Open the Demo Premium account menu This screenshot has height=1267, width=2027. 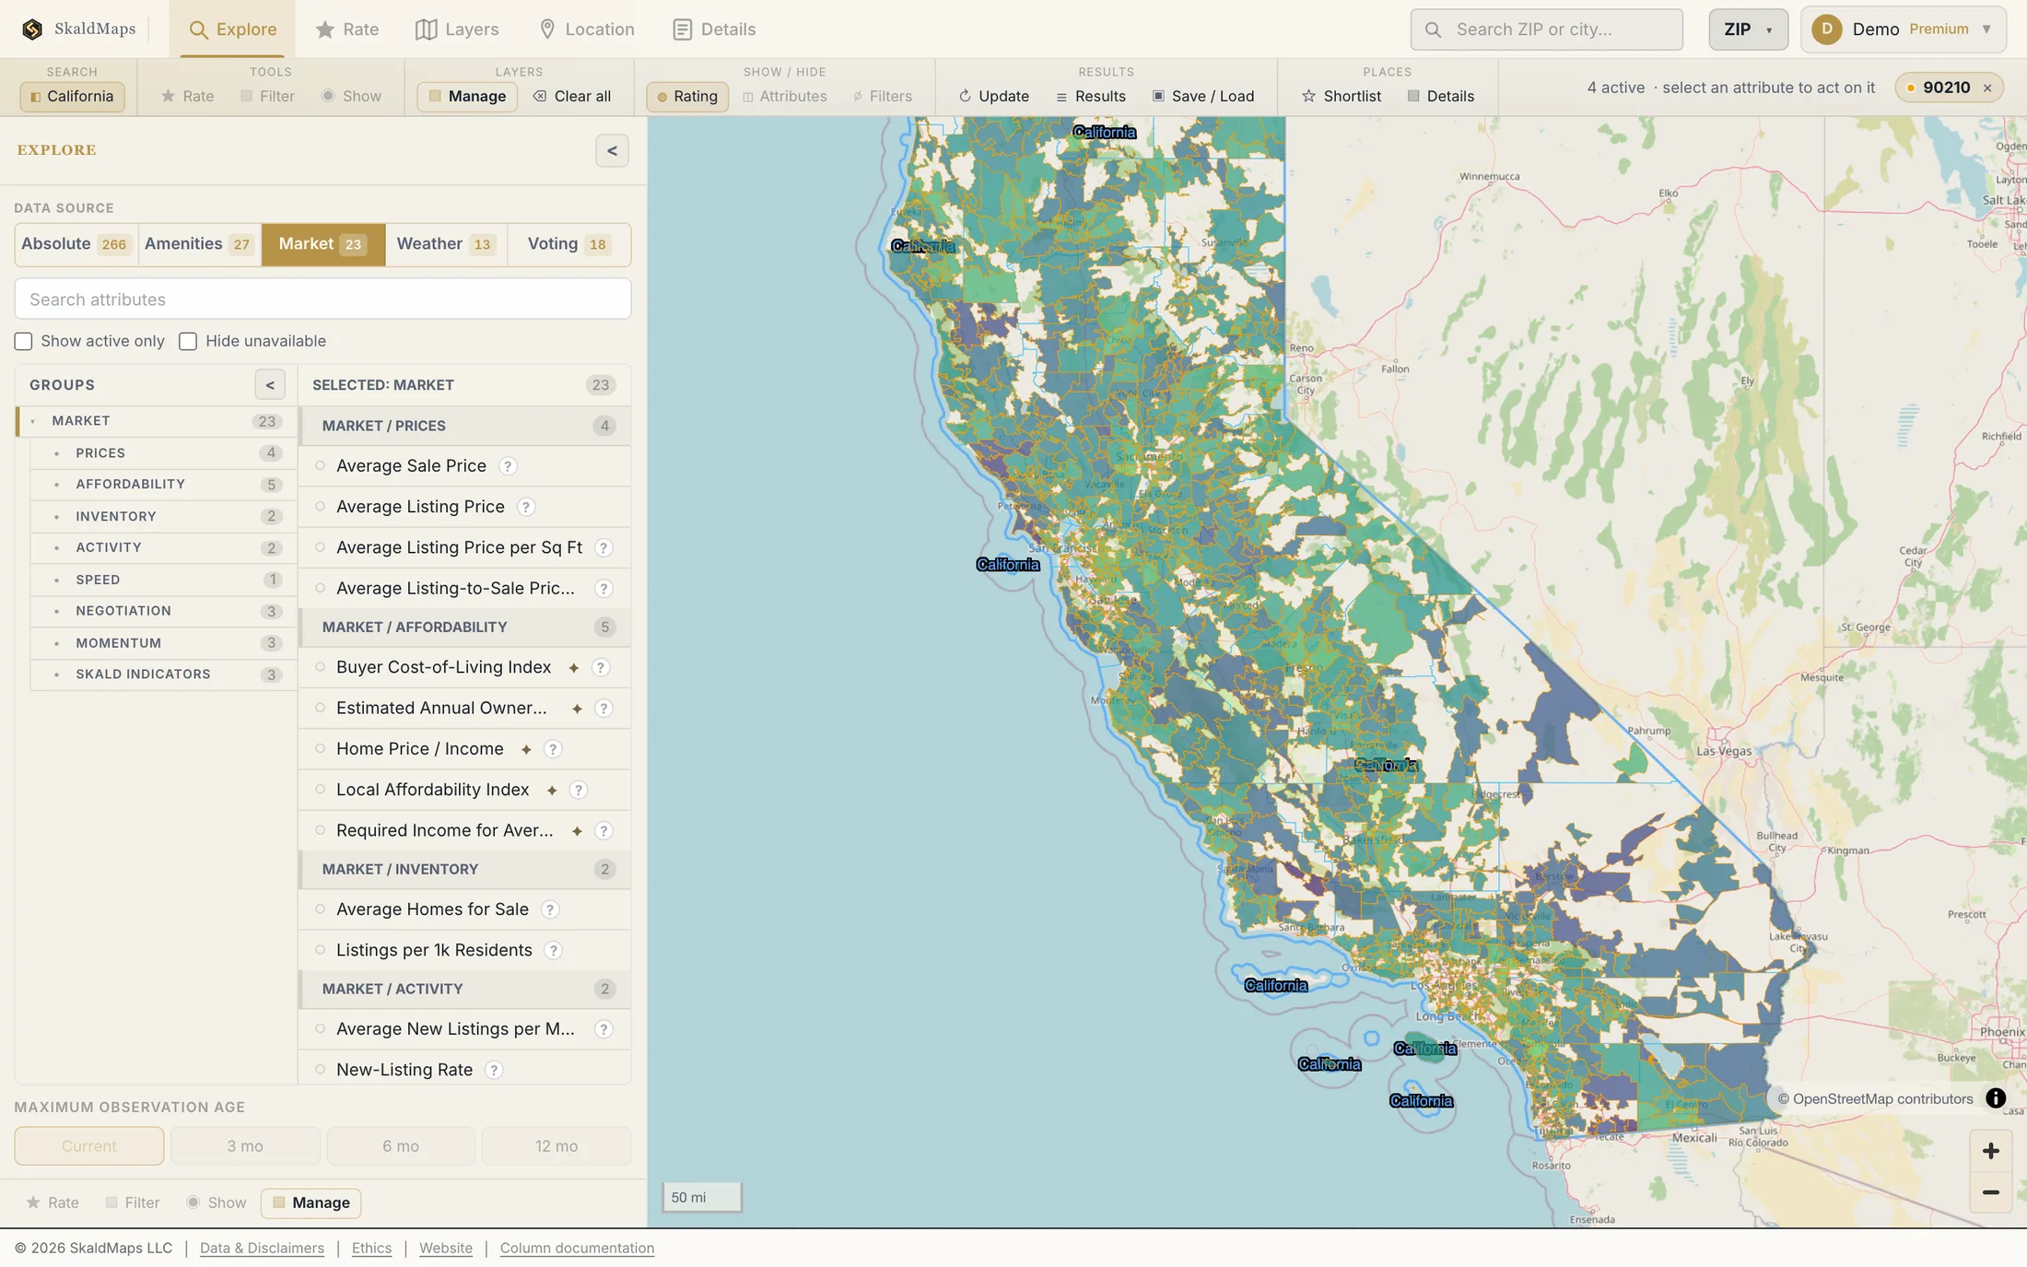pyautogui.click(x=1904, y=29)
